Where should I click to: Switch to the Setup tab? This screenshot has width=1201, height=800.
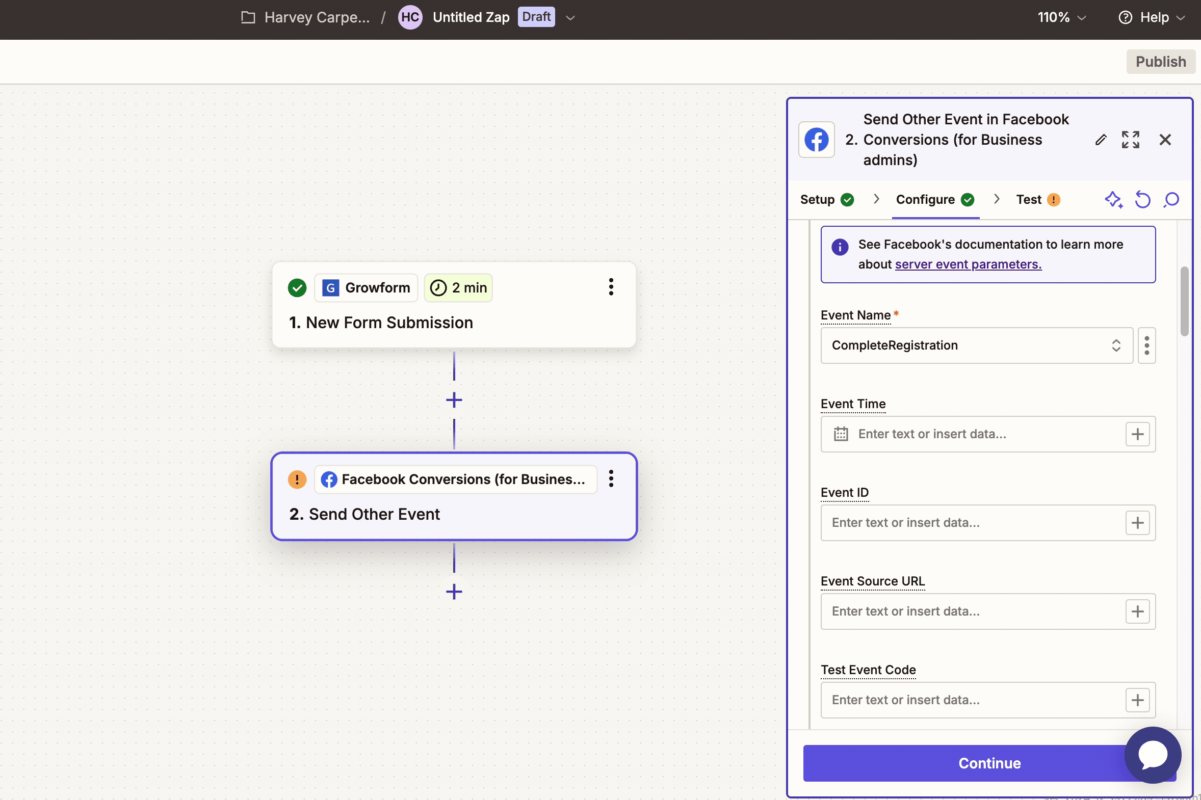tap(826, 199)
